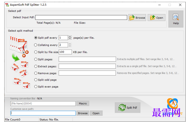
Task: Click the Split pages range field
Action: coord(87,59)
